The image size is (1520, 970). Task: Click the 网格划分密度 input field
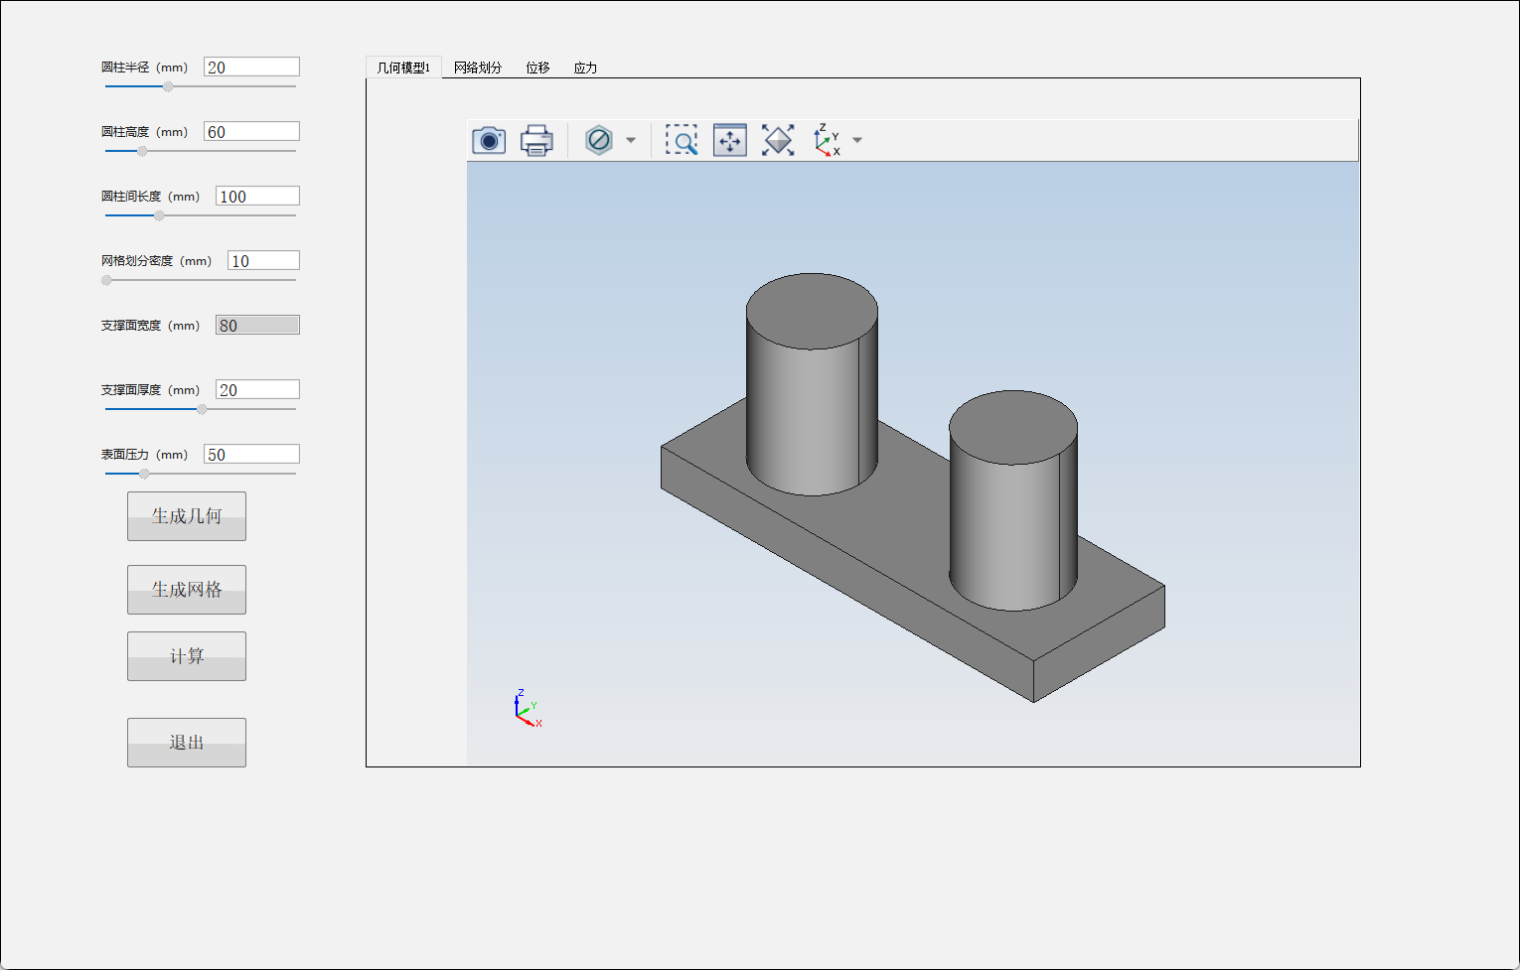263,260
